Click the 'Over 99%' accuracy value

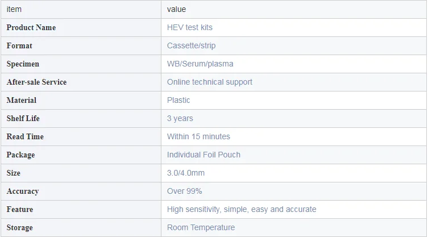(x=184, y=191)
